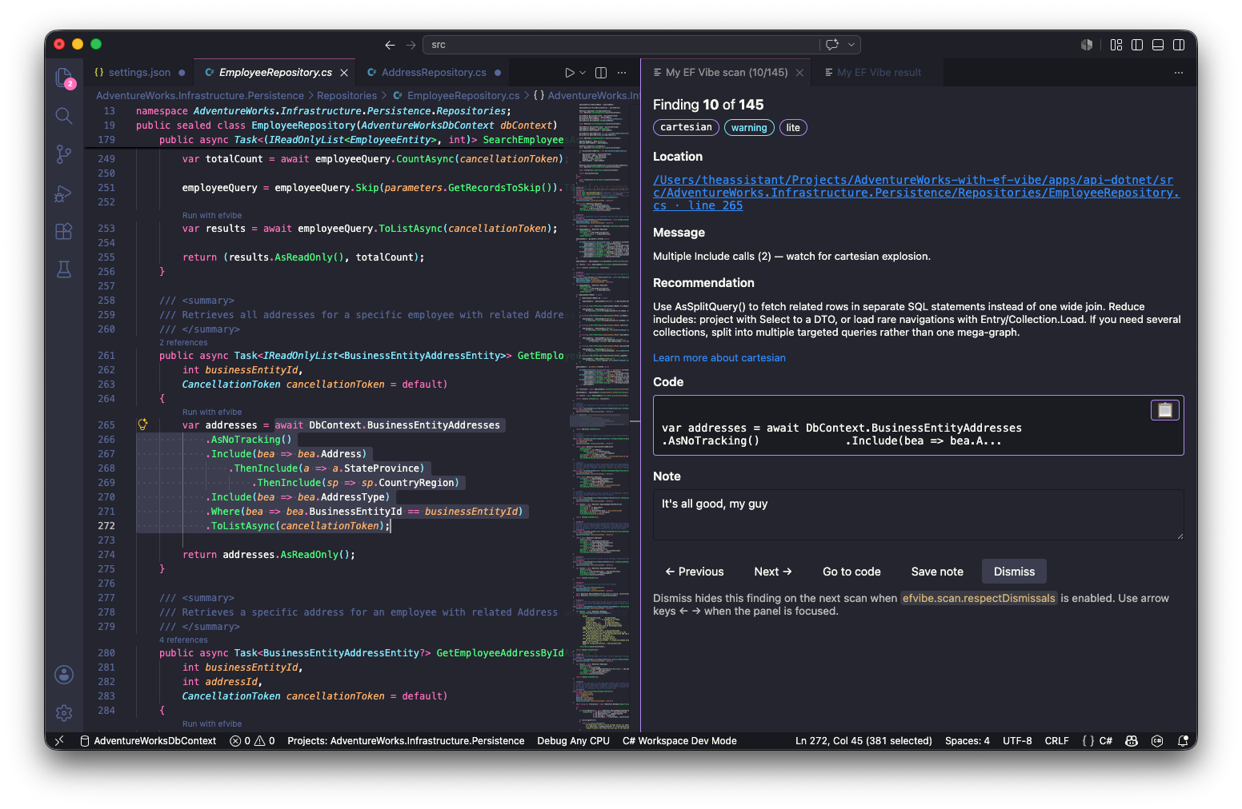This screenshot has height=809, width=1242.
Task: Click the lightbulb code action on line 265
Action: (143, 424)
